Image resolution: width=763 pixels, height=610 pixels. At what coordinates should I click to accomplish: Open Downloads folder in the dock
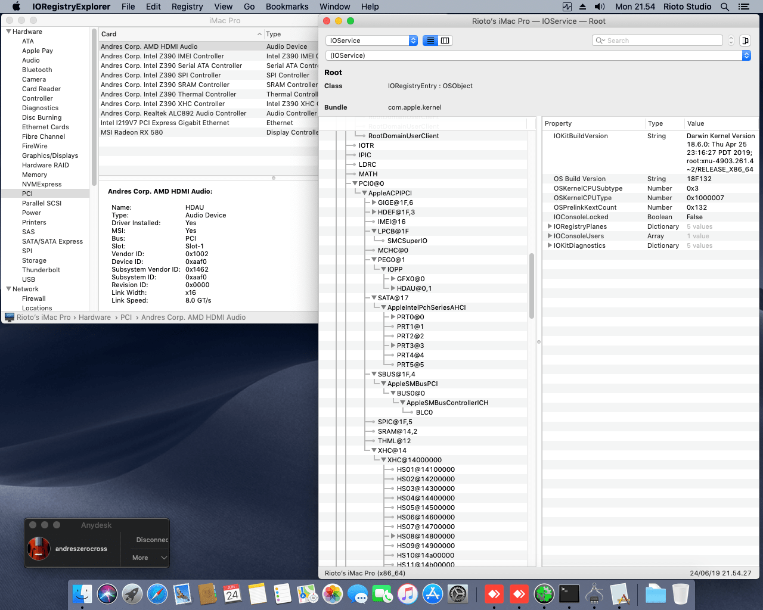coord(655,594)
